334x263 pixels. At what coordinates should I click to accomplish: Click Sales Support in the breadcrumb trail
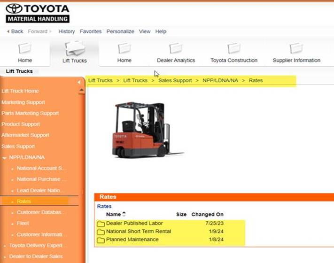click(x=175, y=80)
